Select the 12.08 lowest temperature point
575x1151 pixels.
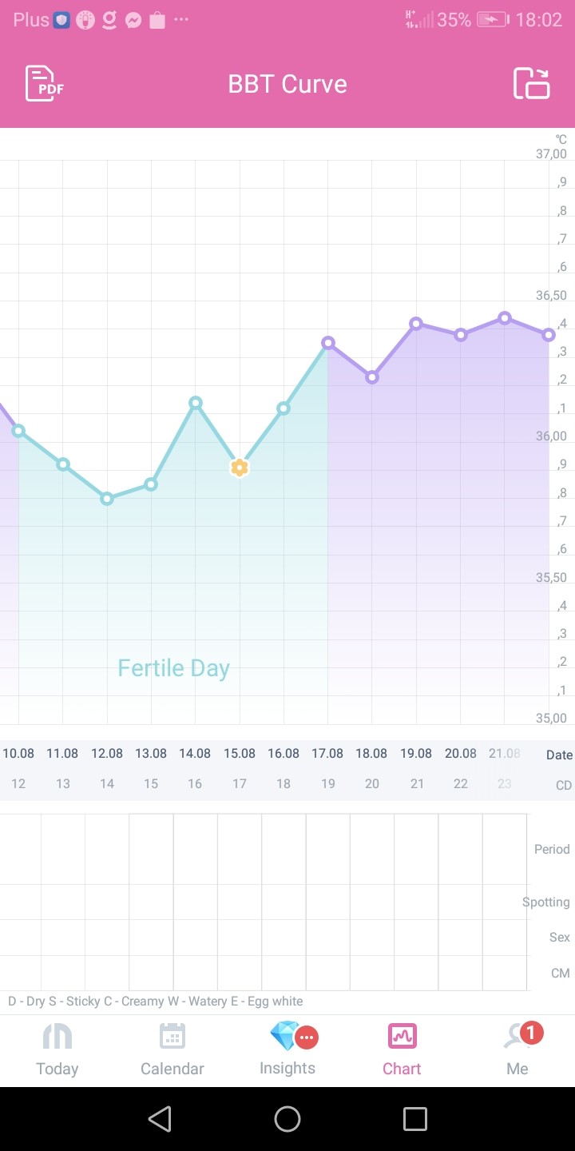pos(107,499)
